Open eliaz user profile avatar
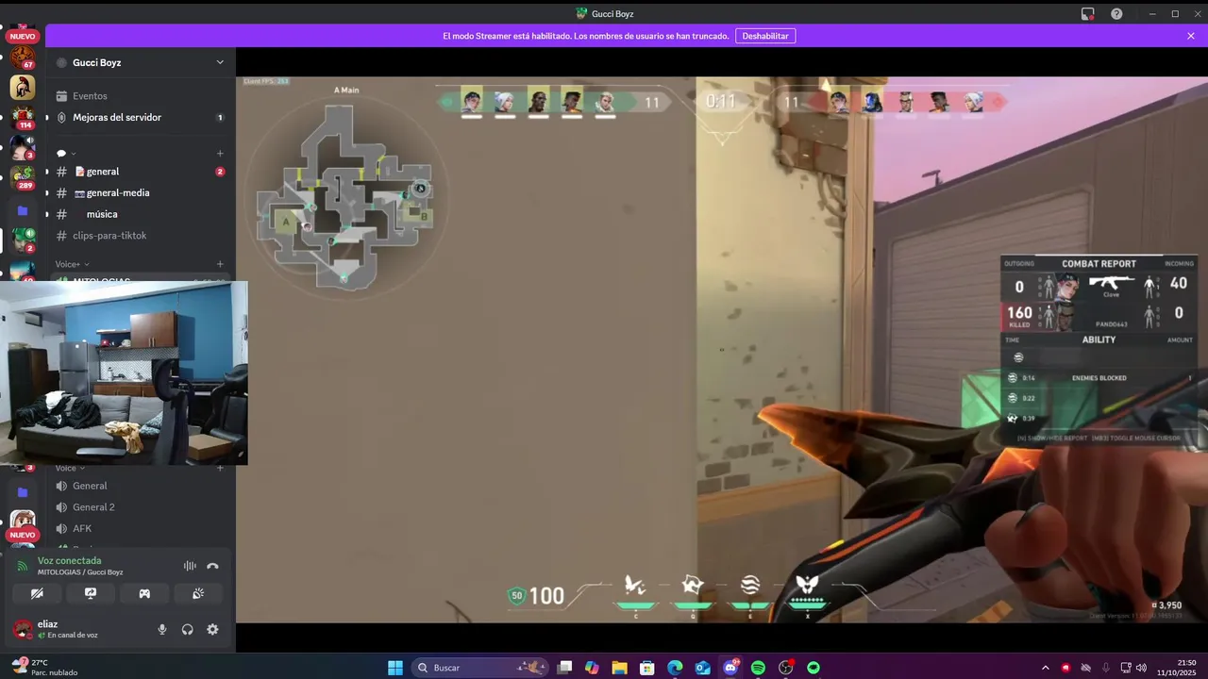This screenshot has height=679, width=1208. tap(23, 629)
